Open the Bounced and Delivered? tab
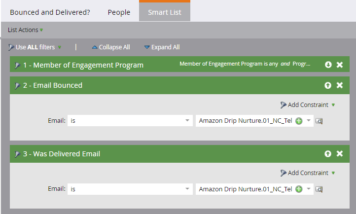This screenshot has width=356, height=214. 50,12
